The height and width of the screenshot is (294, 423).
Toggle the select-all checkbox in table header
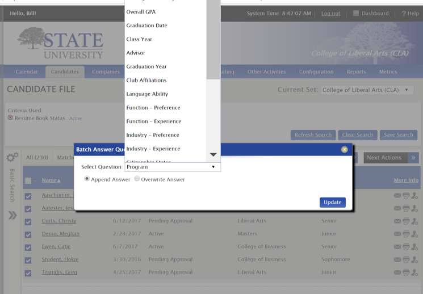(x=28, y=180)
